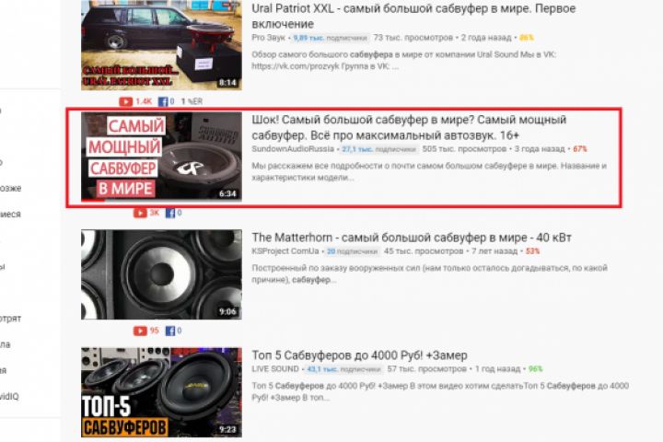Open The Matterhorn 40 кВт title
Viewport: 663px width, 442px height.
click(x=412, y=238)
